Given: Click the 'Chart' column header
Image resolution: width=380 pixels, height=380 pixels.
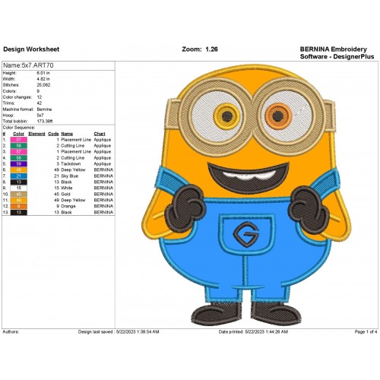Looking at the screenshot, I should [100, 134].
